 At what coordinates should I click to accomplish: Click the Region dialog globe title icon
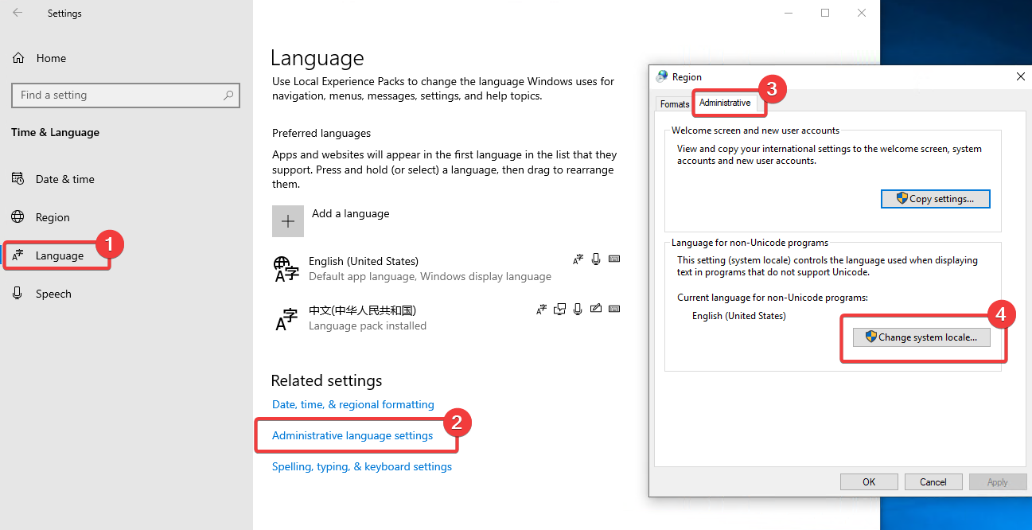[x=662, y=76]
